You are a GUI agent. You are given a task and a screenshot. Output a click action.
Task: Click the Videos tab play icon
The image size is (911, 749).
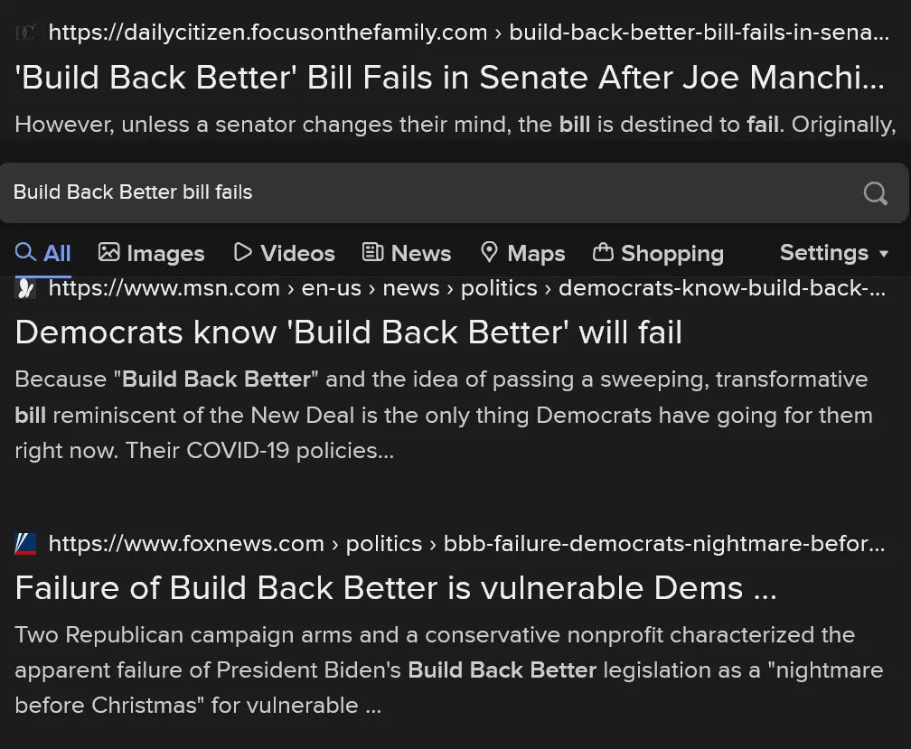242,253
